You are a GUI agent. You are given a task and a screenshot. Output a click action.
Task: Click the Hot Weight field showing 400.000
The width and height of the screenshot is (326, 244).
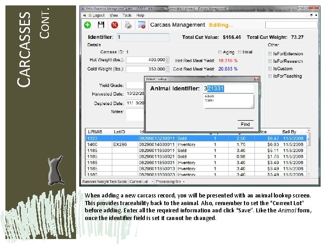coord(145,60)
